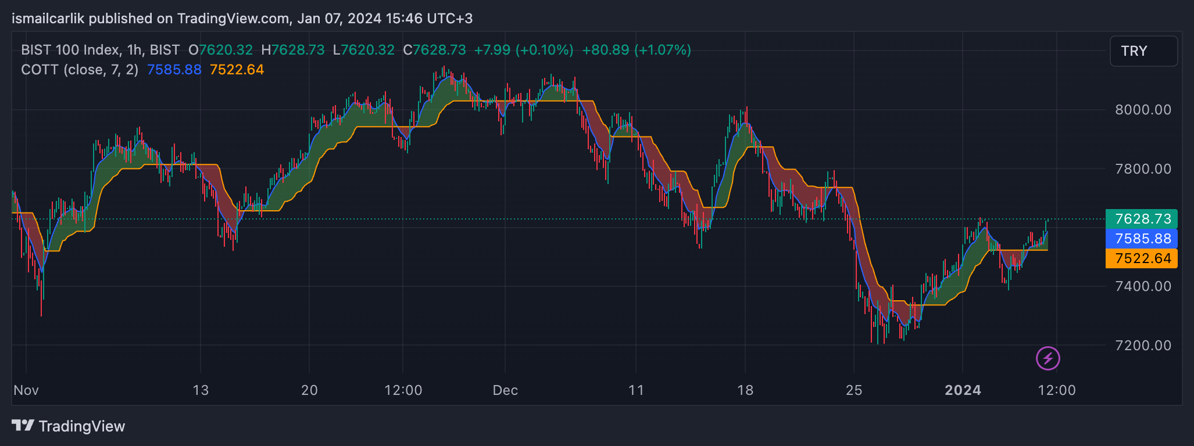Click the 7200.00 price axis label

pos(1143,346)
